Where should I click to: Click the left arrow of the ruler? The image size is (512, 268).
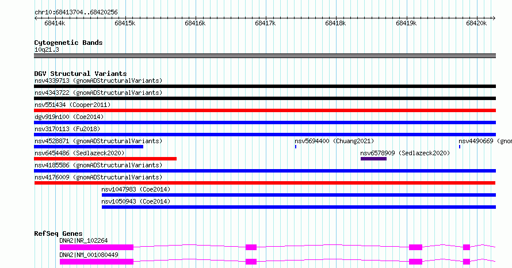(x=36, y=18)
